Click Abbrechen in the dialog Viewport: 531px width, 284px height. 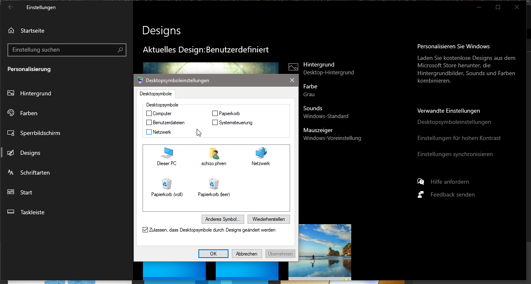point(247,254)
